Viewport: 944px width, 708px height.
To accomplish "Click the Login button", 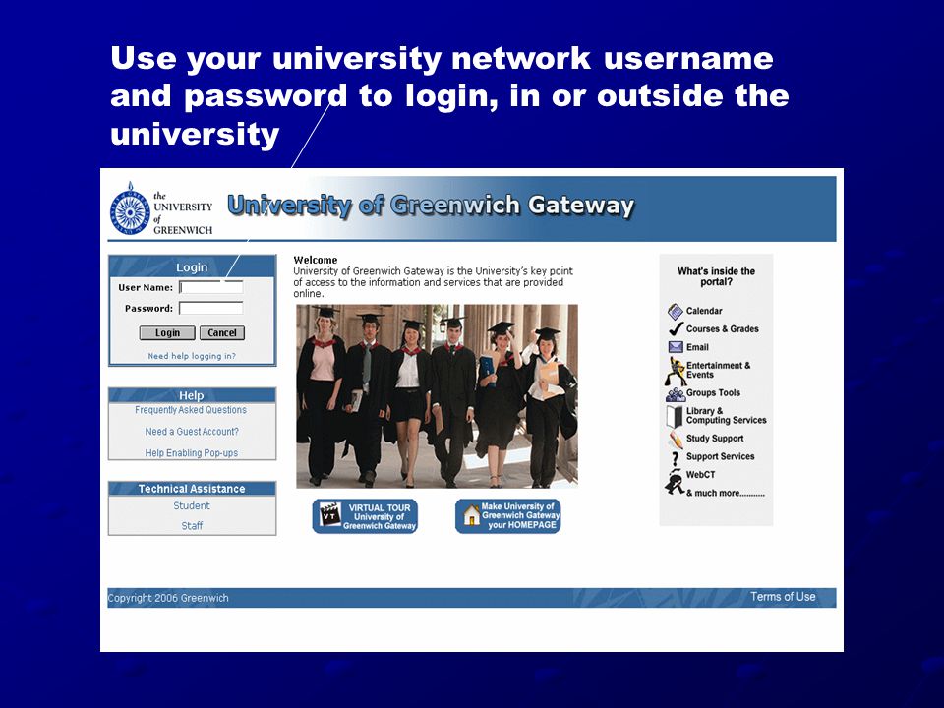I will pyautogui.click(x=167, y=333).
